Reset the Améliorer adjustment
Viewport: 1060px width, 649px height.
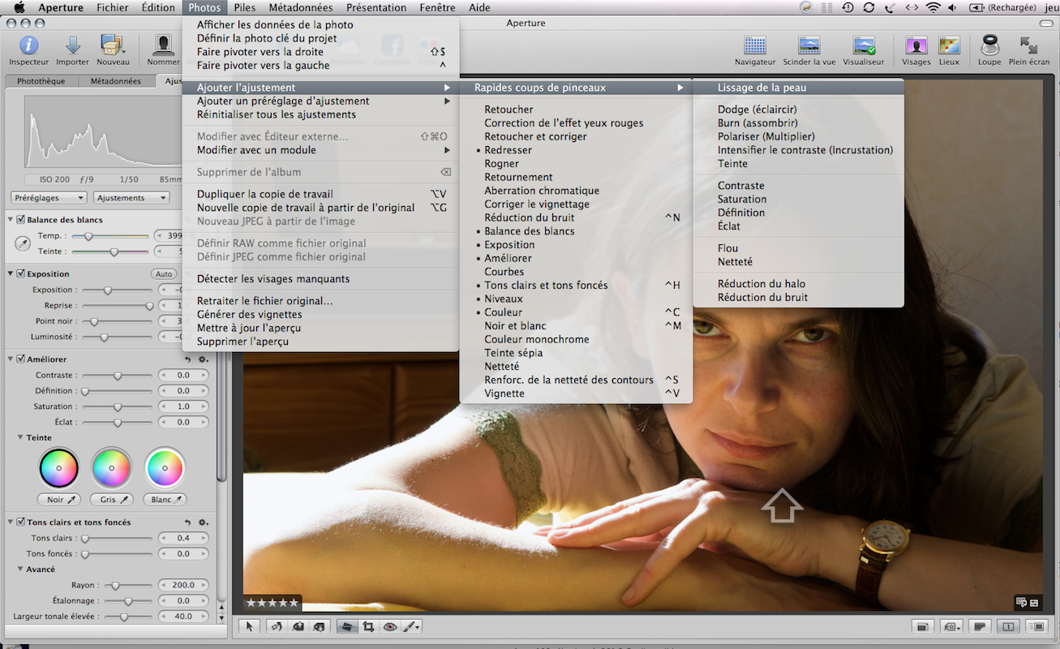188,359
